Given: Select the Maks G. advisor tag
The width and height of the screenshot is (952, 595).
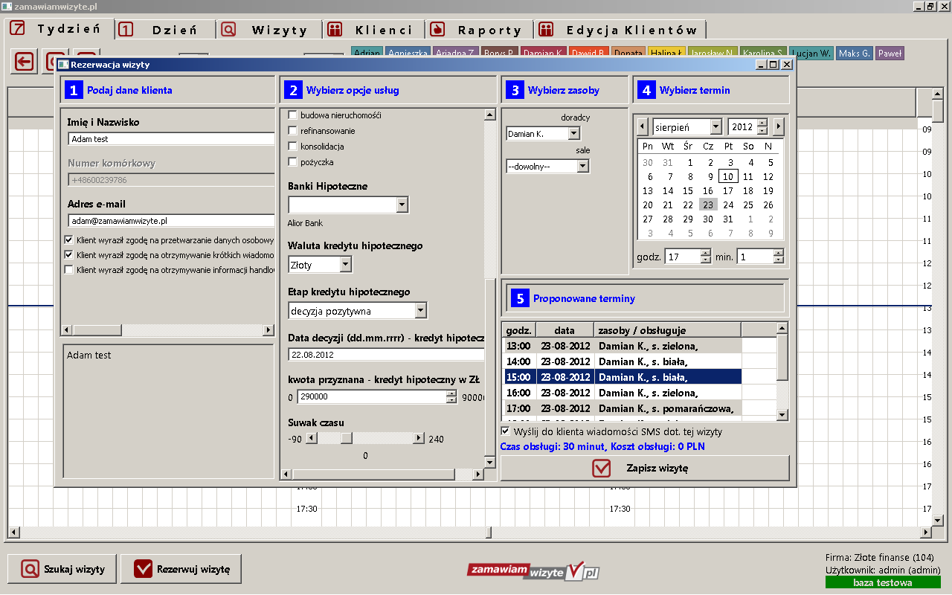Looking at the screenshot, I should [854, 54].
